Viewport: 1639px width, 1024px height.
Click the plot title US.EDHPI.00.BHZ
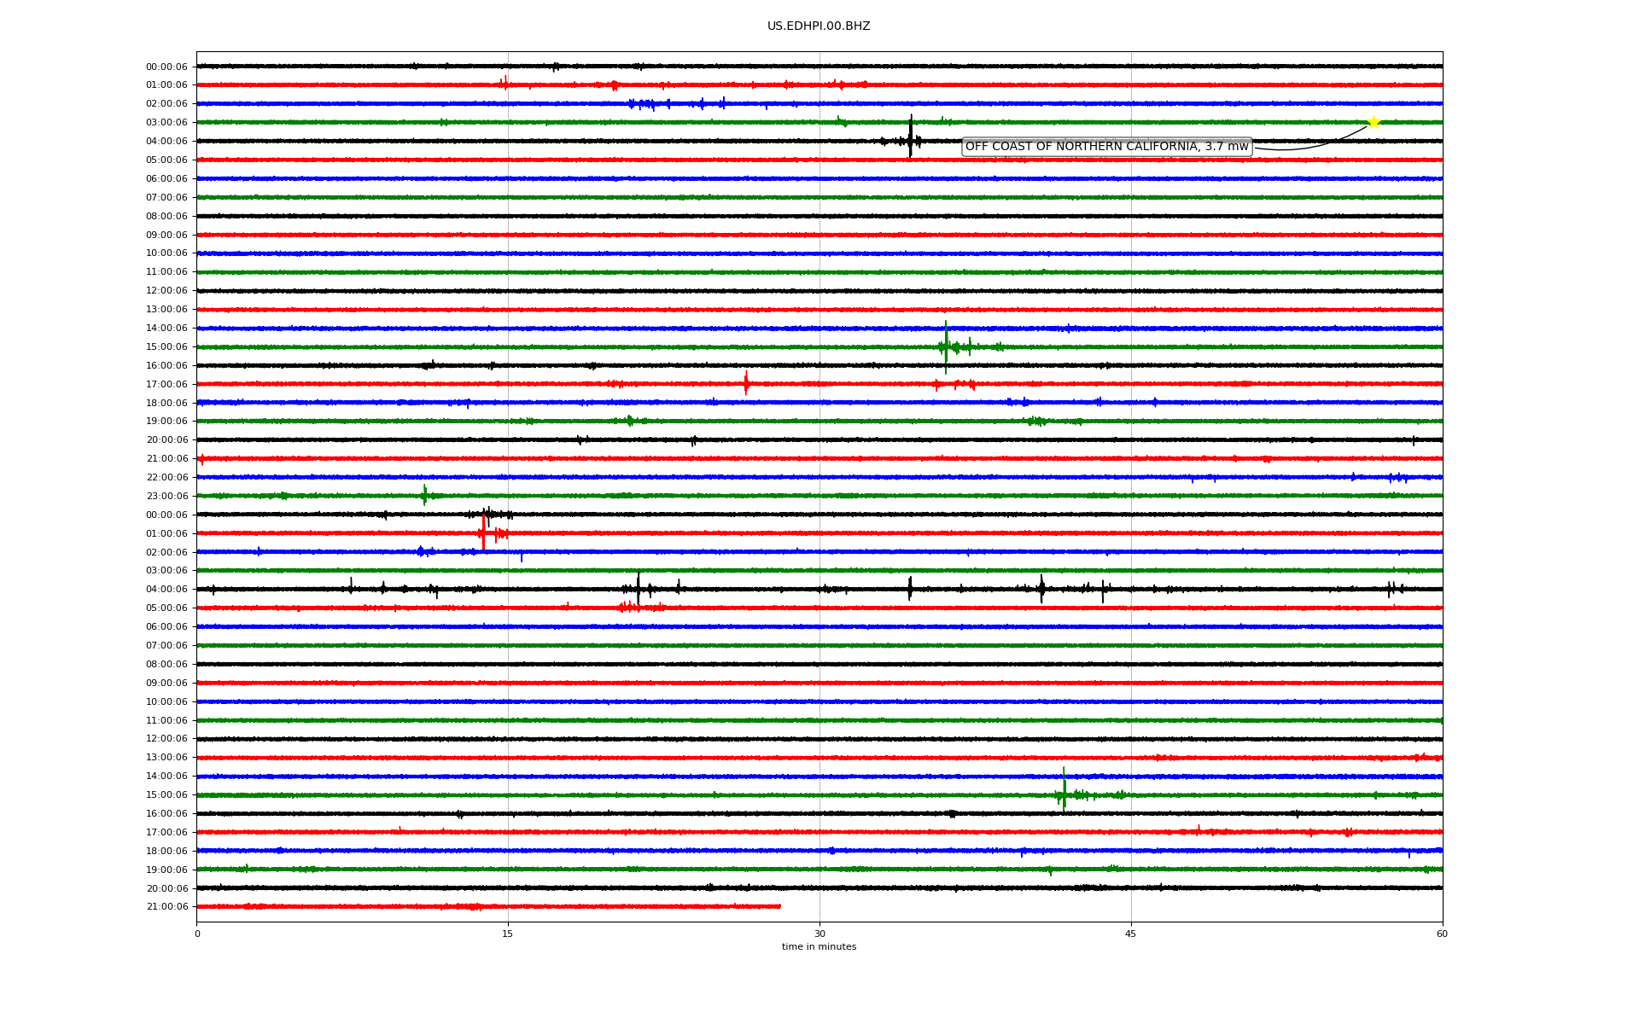click(819, 26)
